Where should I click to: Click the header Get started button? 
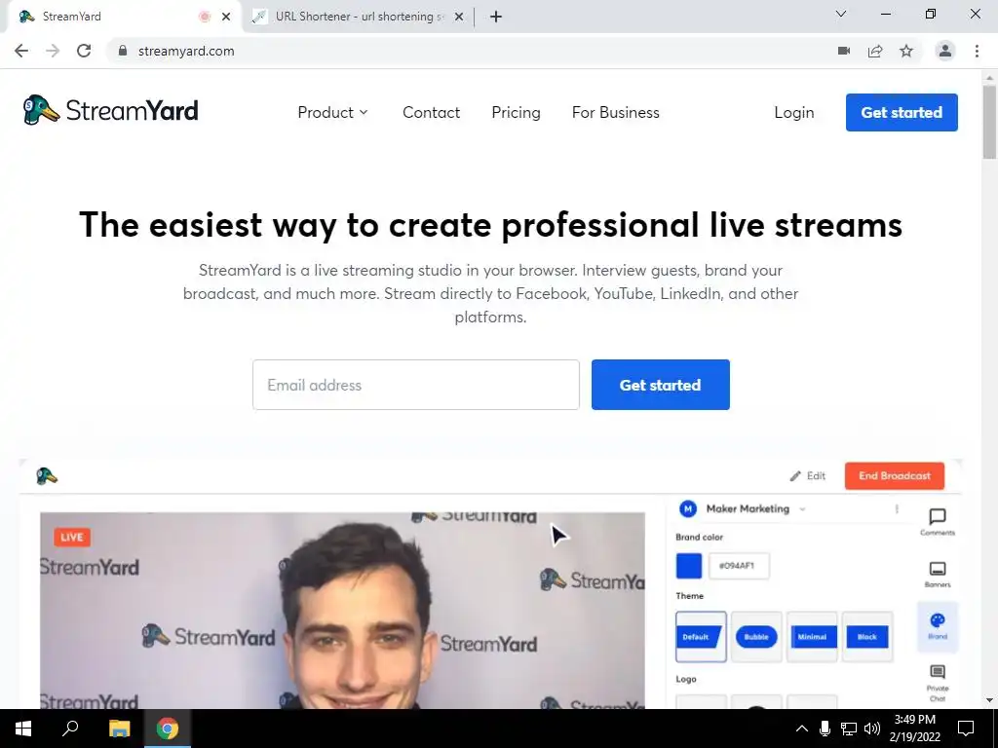902,113
